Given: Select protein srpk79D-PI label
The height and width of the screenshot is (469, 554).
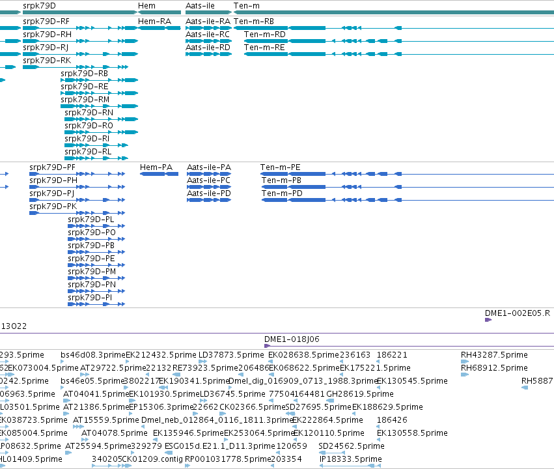Looking at the screenshot, I should [90, 298].
